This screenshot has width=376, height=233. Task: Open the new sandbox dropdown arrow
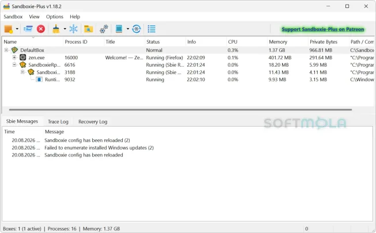17,29
